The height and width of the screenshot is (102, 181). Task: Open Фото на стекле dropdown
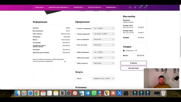(104, 45)
